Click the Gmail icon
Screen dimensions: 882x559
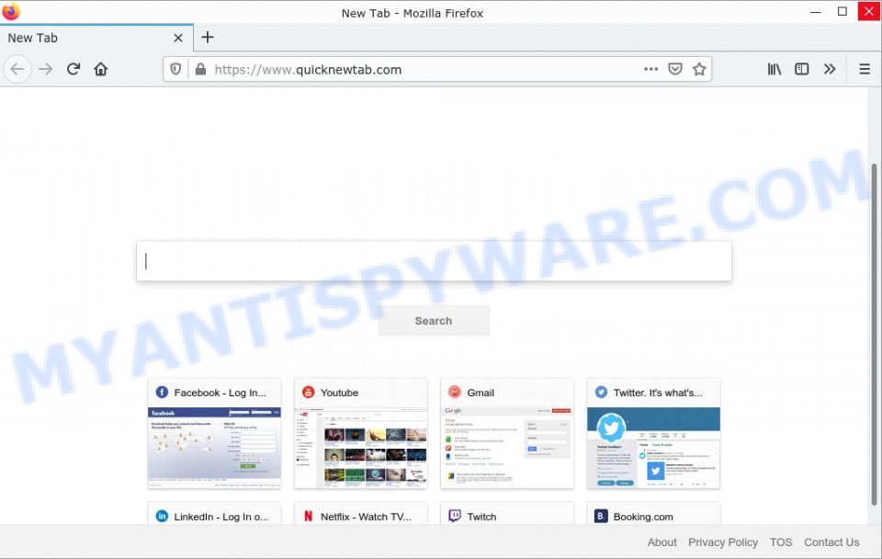[x=455, y=393]
